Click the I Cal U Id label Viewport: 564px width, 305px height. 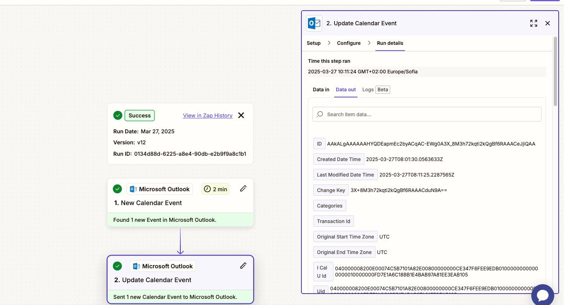[323, 272]
